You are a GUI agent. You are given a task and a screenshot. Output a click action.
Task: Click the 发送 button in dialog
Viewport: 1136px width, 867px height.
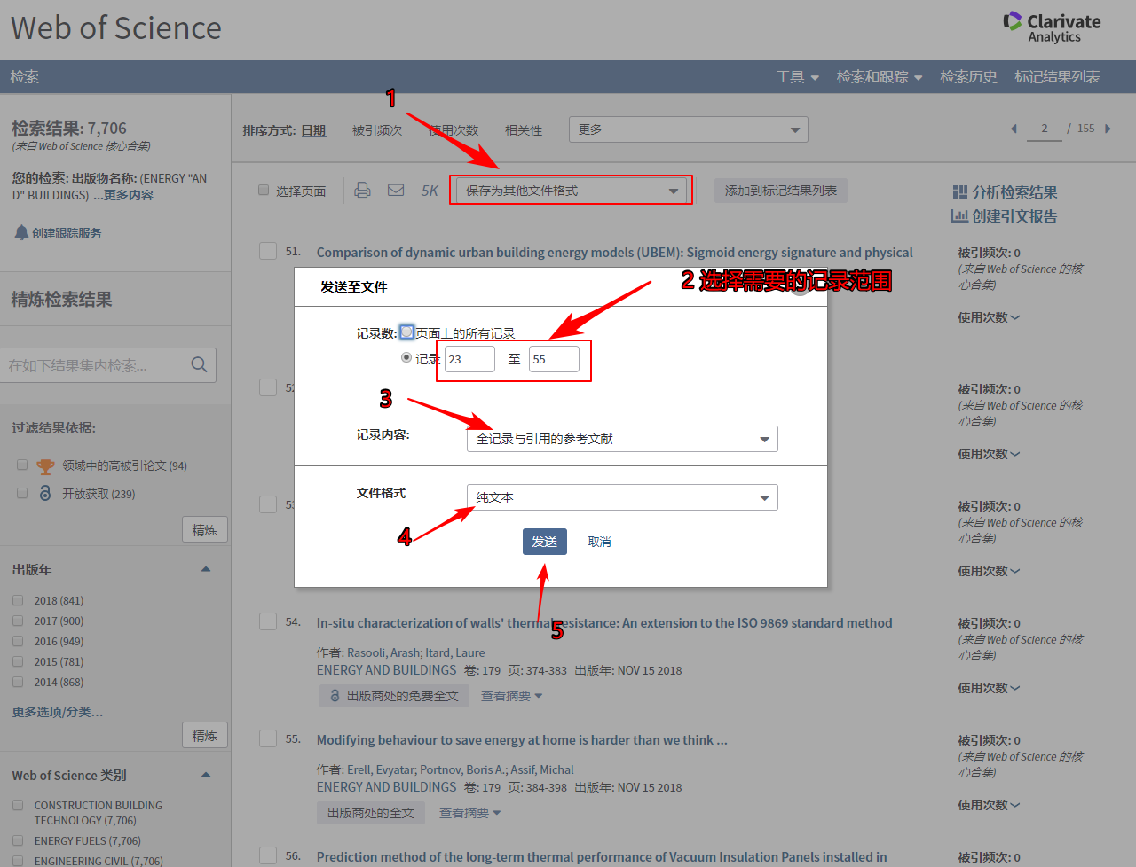tap(545, 541)
